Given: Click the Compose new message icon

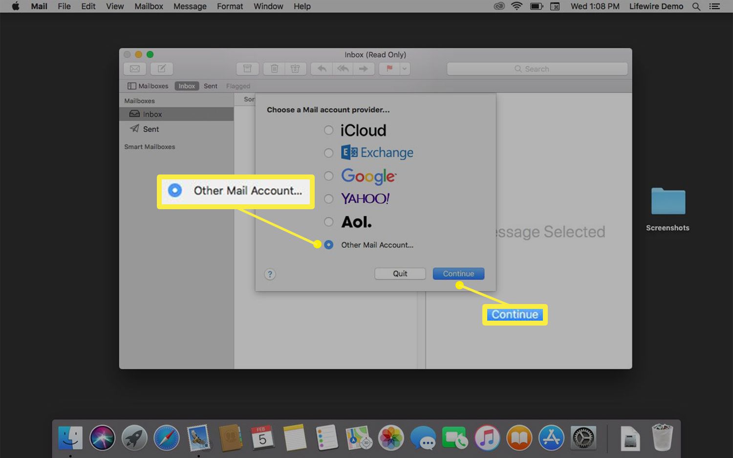Looking at the screenshot, I should tap(162, 69).
